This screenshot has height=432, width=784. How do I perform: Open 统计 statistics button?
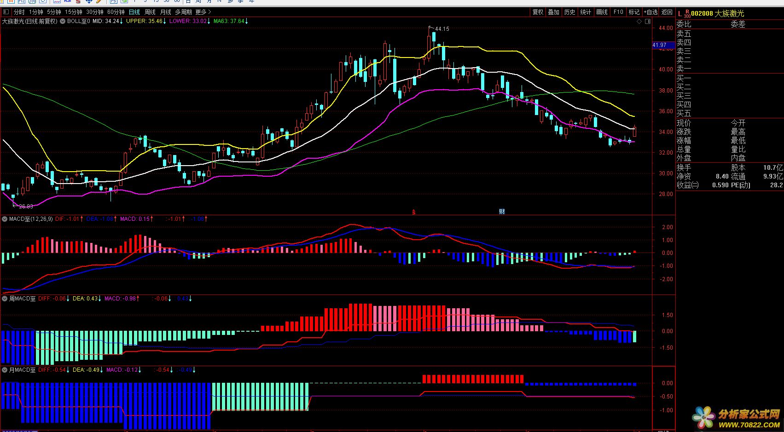586,12
